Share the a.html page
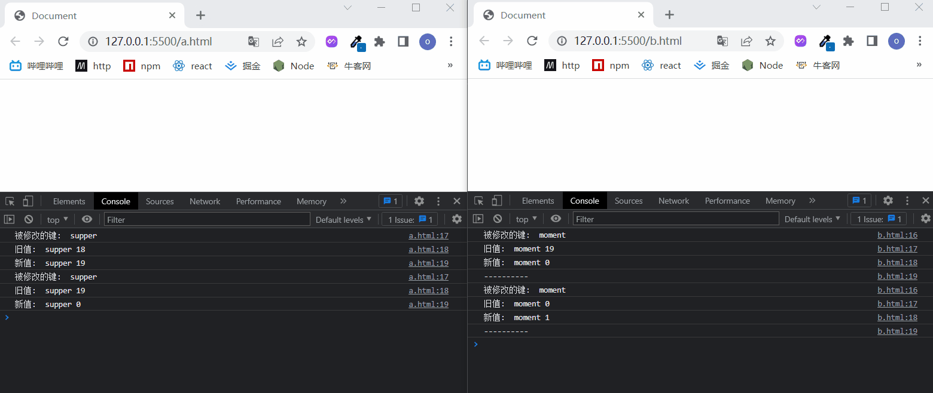The height and width of the screenshot is (393, 933). pyautogui.click(x=278, y=41)
